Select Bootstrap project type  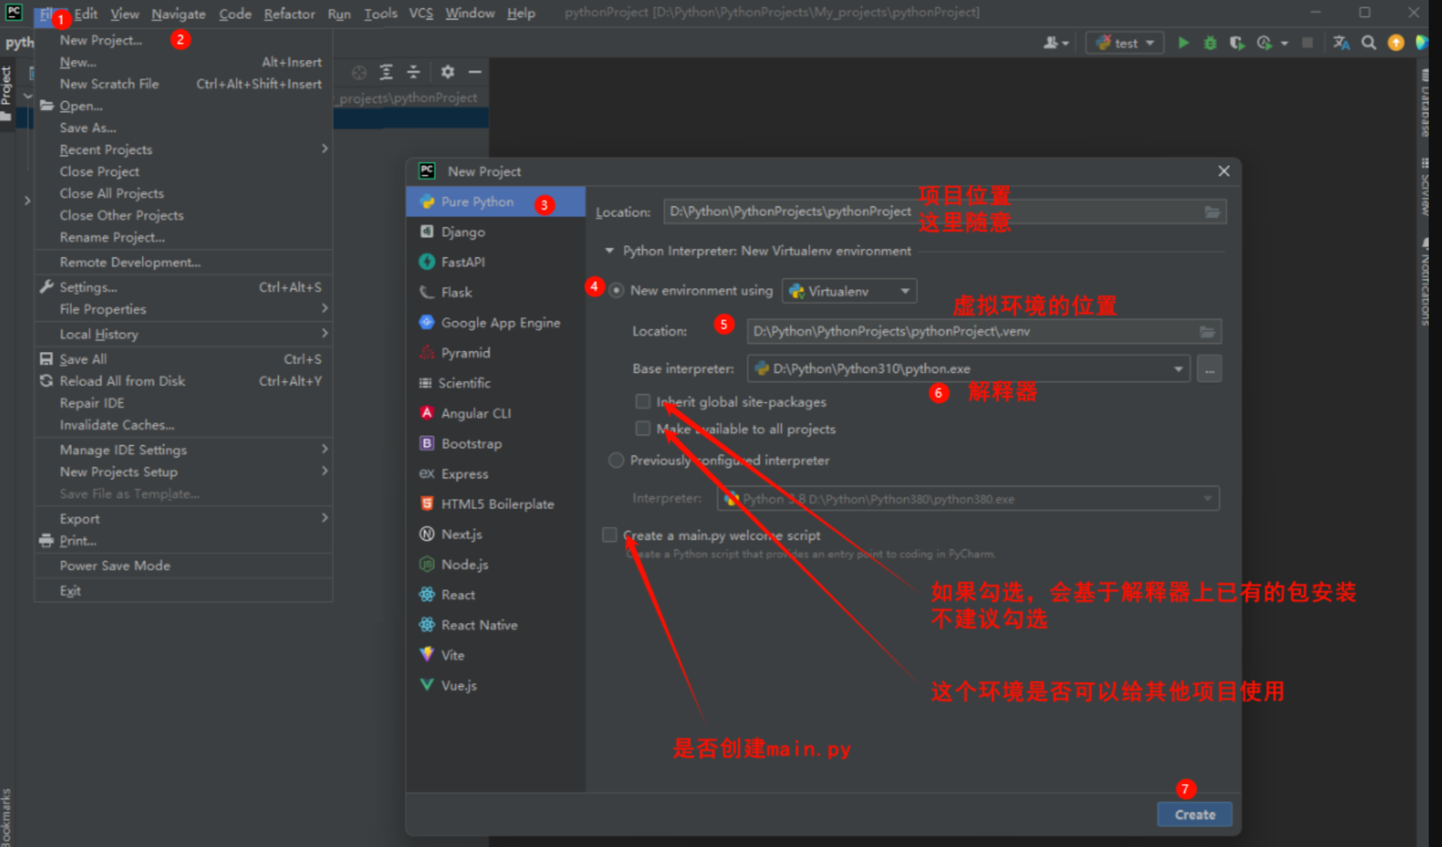point(495,443)
